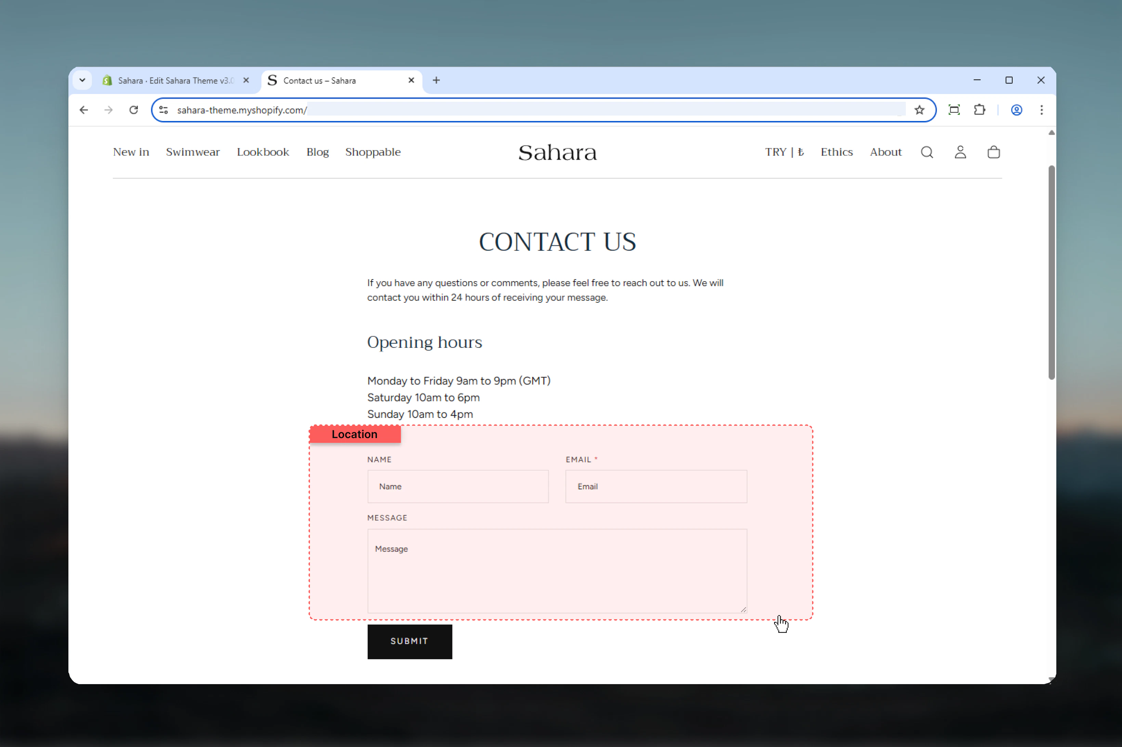Screen dimensions: 1122x747
Task: Maximize the Chrome window
Action: point(1009,81)
